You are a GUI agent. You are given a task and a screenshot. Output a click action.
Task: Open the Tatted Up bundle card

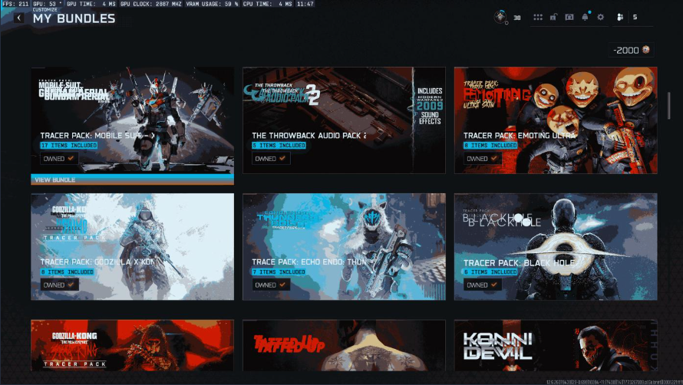pos(344,345)
